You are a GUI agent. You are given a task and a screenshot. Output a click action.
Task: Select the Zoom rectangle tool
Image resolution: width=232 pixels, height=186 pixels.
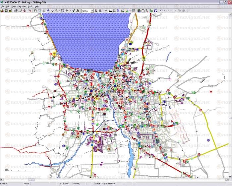(x=39, y=11)
